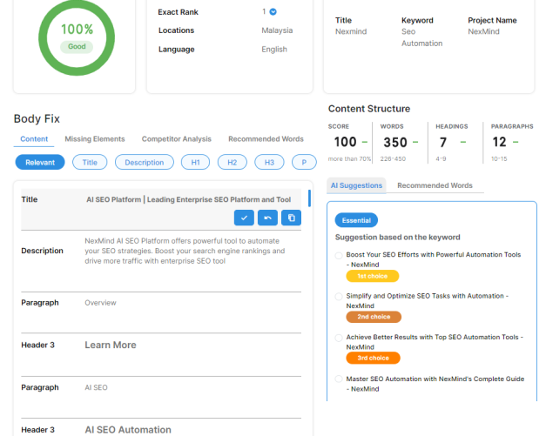The height and width of the screenshot is (436, 546).
Task: Filter content by Title pill
Action: pos(90,163)
